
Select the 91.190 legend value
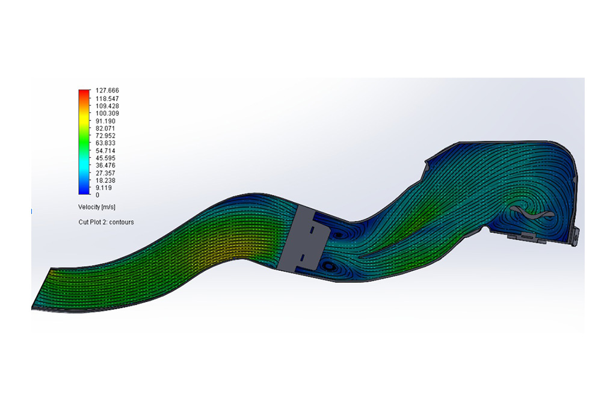tap(106, 121)
